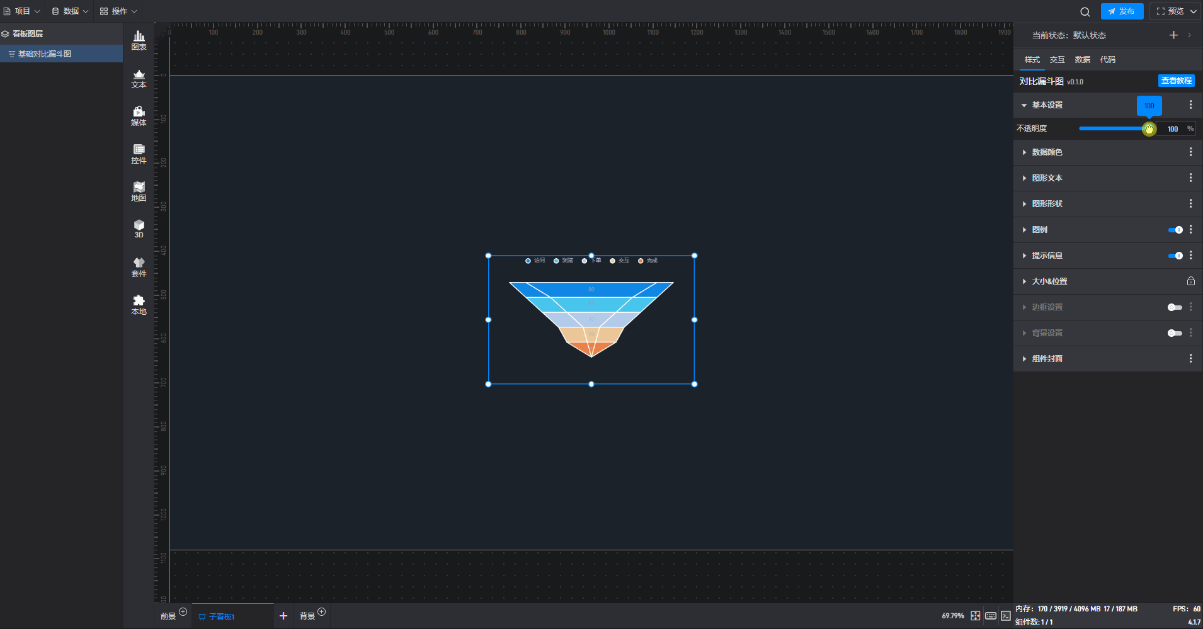Open the 图表 chart components icon
Image resolution: width=1203 pixels, height=629 pixels.
coord(139,40)
